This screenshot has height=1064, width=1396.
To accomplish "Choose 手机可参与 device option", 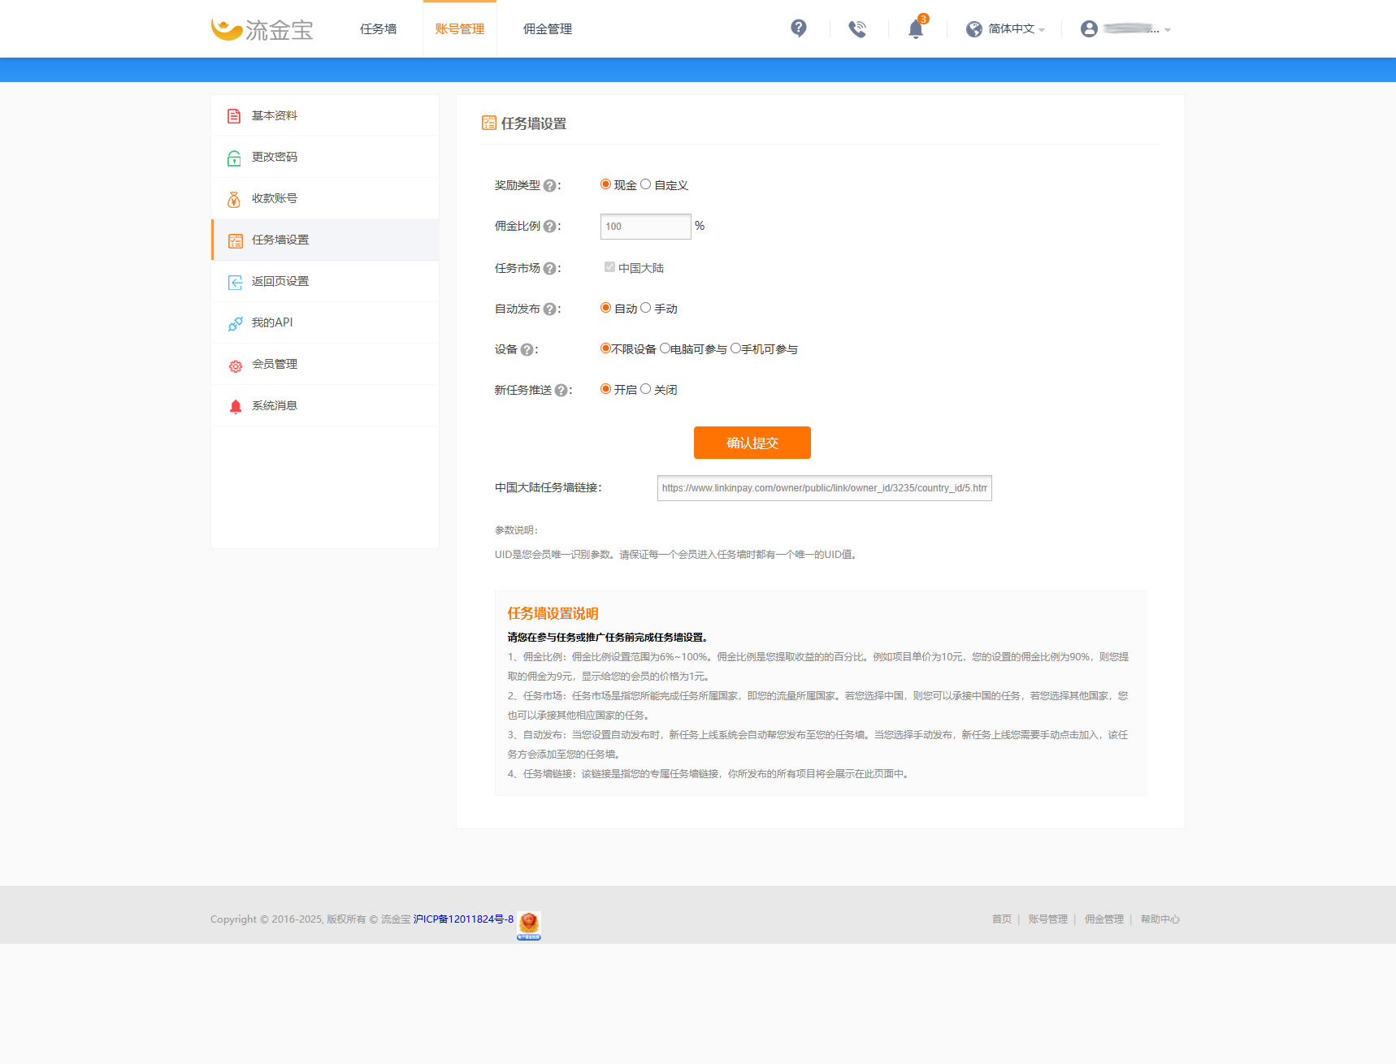I will pos(735,348).
